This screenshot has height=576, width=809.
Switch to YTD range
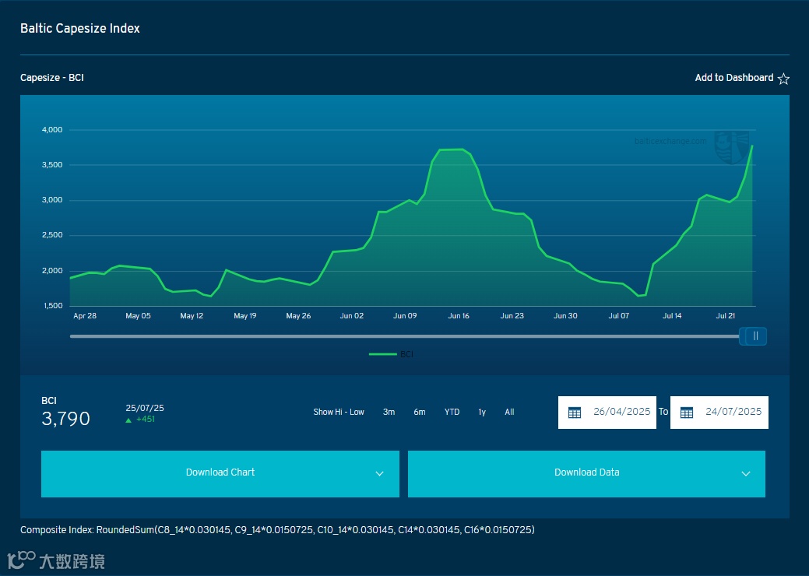pyautogui.click(x=452, y=412)
